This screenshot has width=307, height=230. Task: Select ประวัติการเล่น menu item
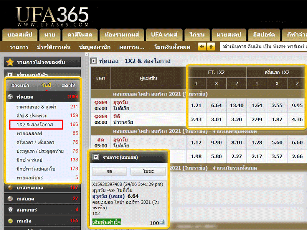click(54, 47)
